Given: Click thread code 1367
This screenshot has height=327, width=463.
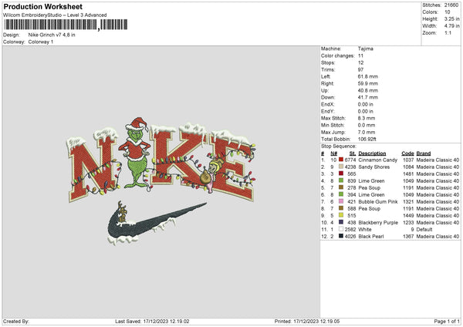Looking at the screenshot, I should point(408,237).
